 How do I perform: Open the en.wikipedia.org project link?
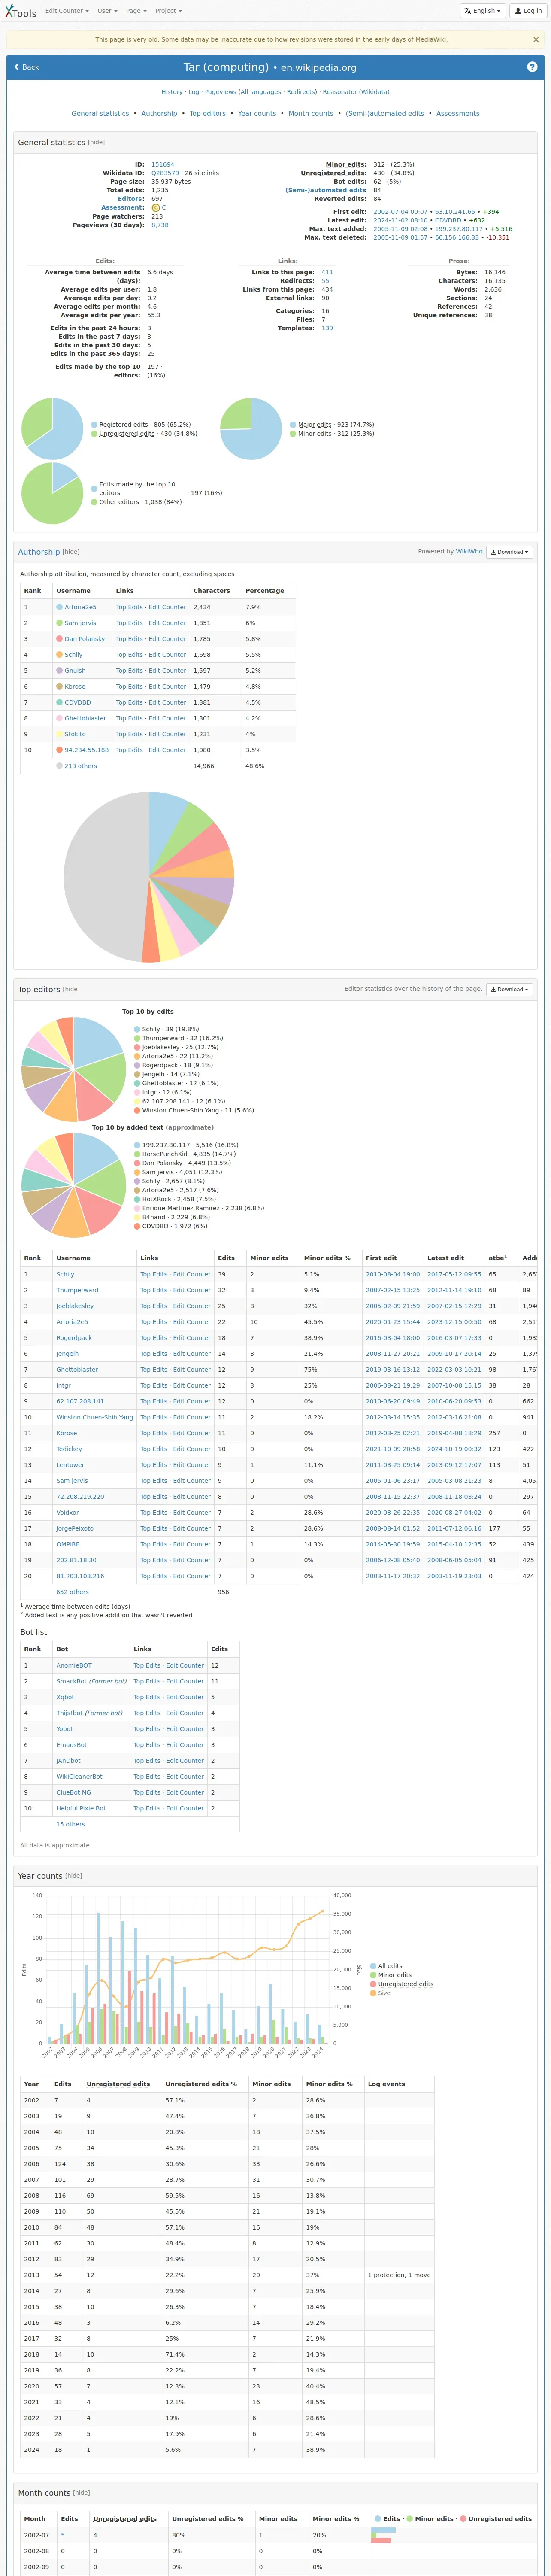[318, 68]
